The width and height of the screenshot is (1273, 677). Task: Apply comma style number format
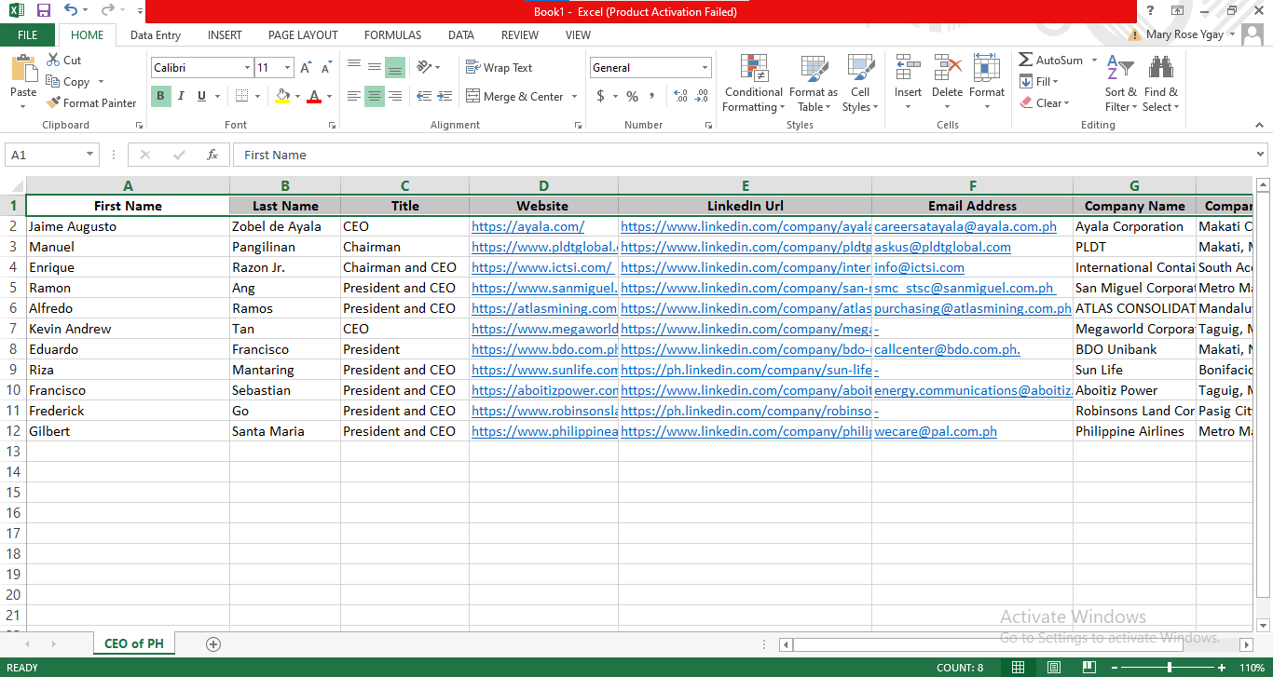click(x=651, y=96)
